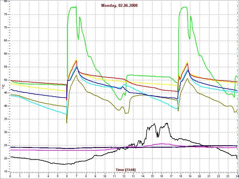Screen dimensions: 239x179
Task: Click the hour 18 tick on the x-axis
Action: [x=180, y=176]
